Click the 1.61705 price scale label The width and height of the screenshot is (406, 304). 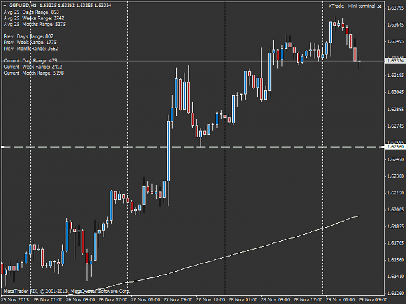(396, 243)
